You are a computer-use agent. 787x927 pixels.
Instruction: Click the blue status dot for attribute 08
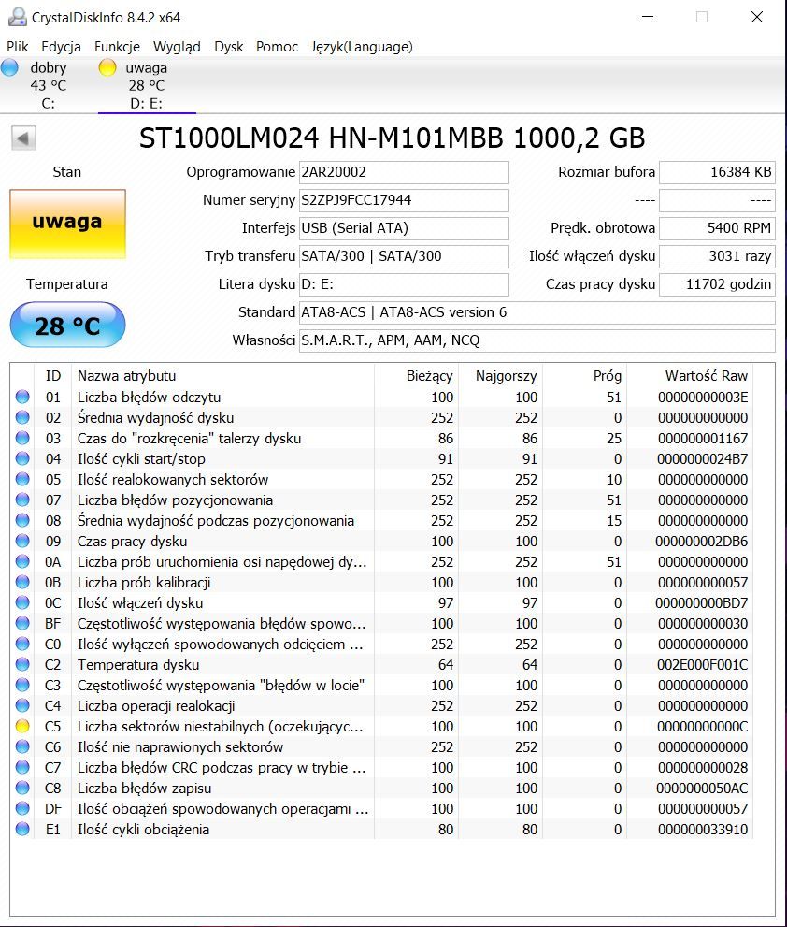pos(22,520)
